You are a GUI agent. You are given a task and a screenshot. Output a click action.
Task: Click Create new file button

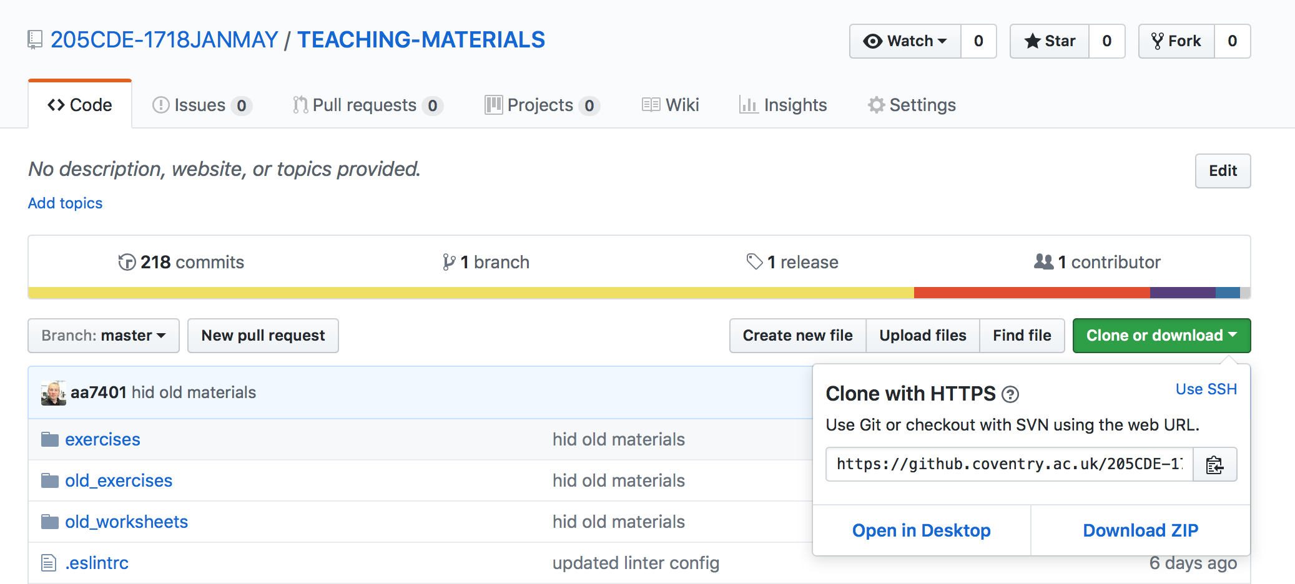[x=797, y=336]
